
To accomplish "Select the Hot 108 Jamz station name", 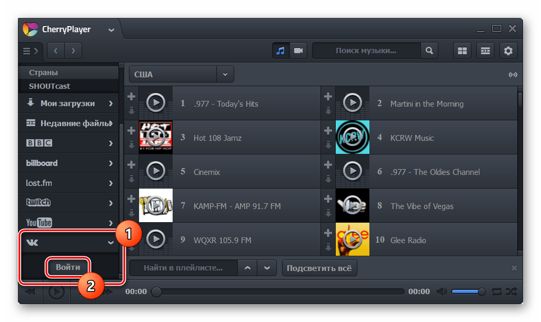I will click(217, 138).
